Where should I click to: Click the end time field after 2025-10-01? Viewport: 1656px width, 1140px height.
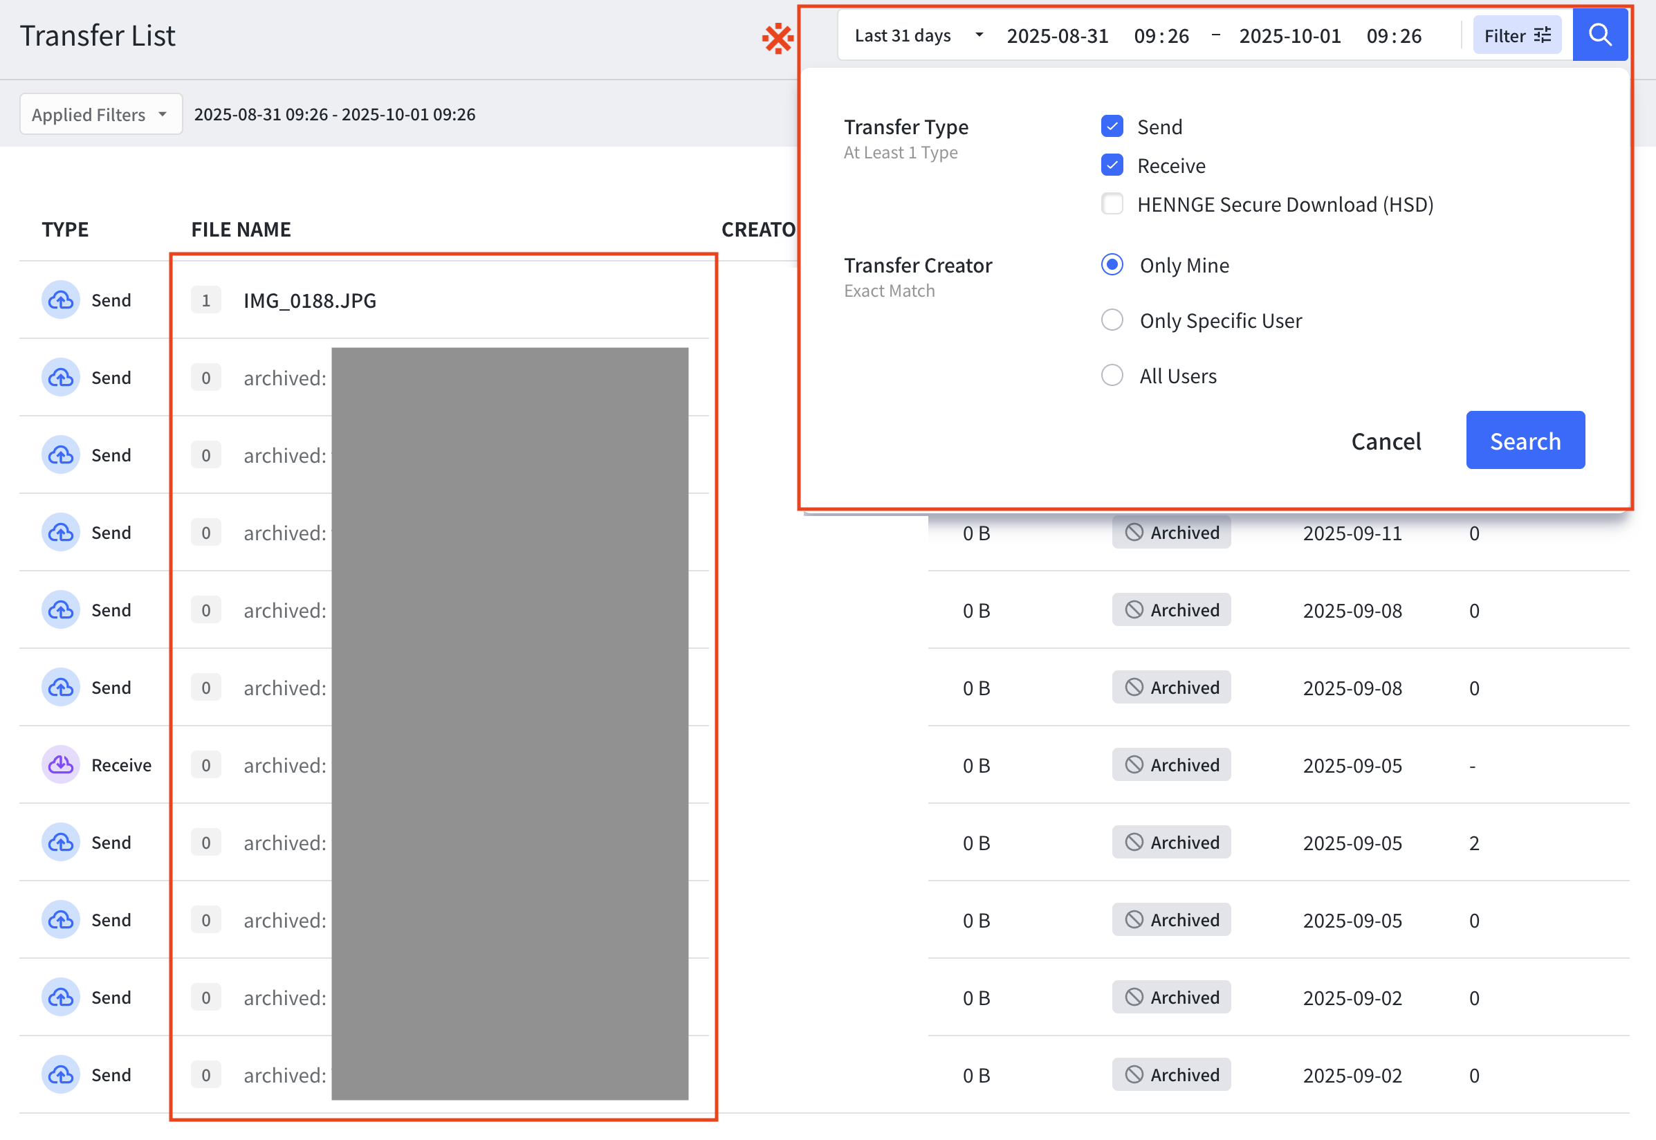point(1394,35)
